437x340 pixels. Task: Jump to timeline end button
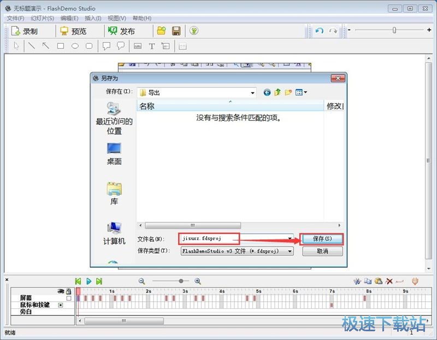coord(99,281)
